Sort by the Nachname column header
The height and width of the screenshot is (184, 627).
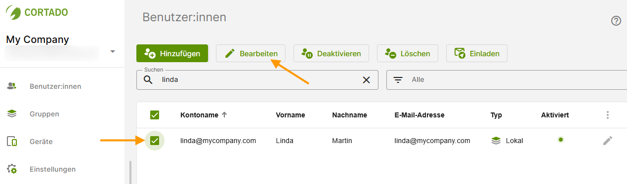(x=349, y=115)
